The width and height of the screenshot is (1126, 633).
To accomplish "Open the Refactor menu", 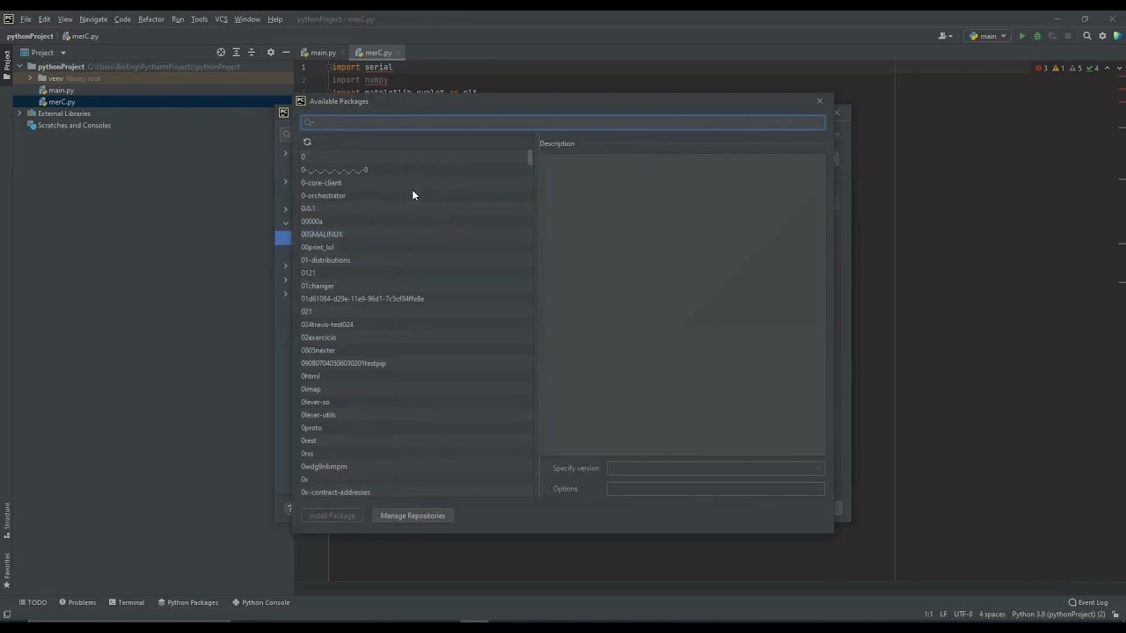I will [151, 19].
